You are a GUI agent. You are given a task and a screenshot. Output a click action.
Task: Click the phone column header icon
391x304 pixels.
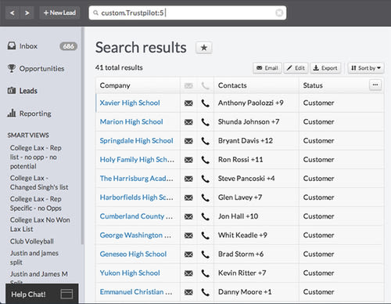coord(205,85)
